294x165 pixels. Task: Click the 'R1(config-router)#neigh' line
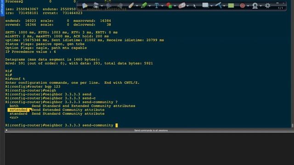click(x=31, y=91)
